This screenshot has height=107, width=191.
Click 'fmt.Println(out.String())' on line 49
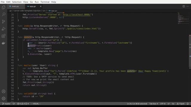[38, 82]
